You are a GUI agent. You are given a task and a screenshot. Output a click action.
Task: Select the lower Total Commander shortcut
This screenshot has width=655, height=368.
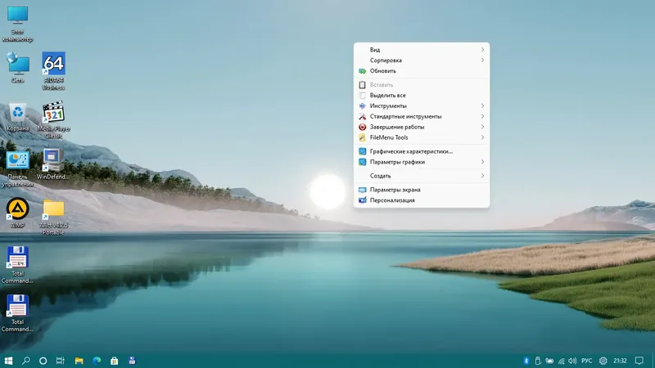[17, 313]
